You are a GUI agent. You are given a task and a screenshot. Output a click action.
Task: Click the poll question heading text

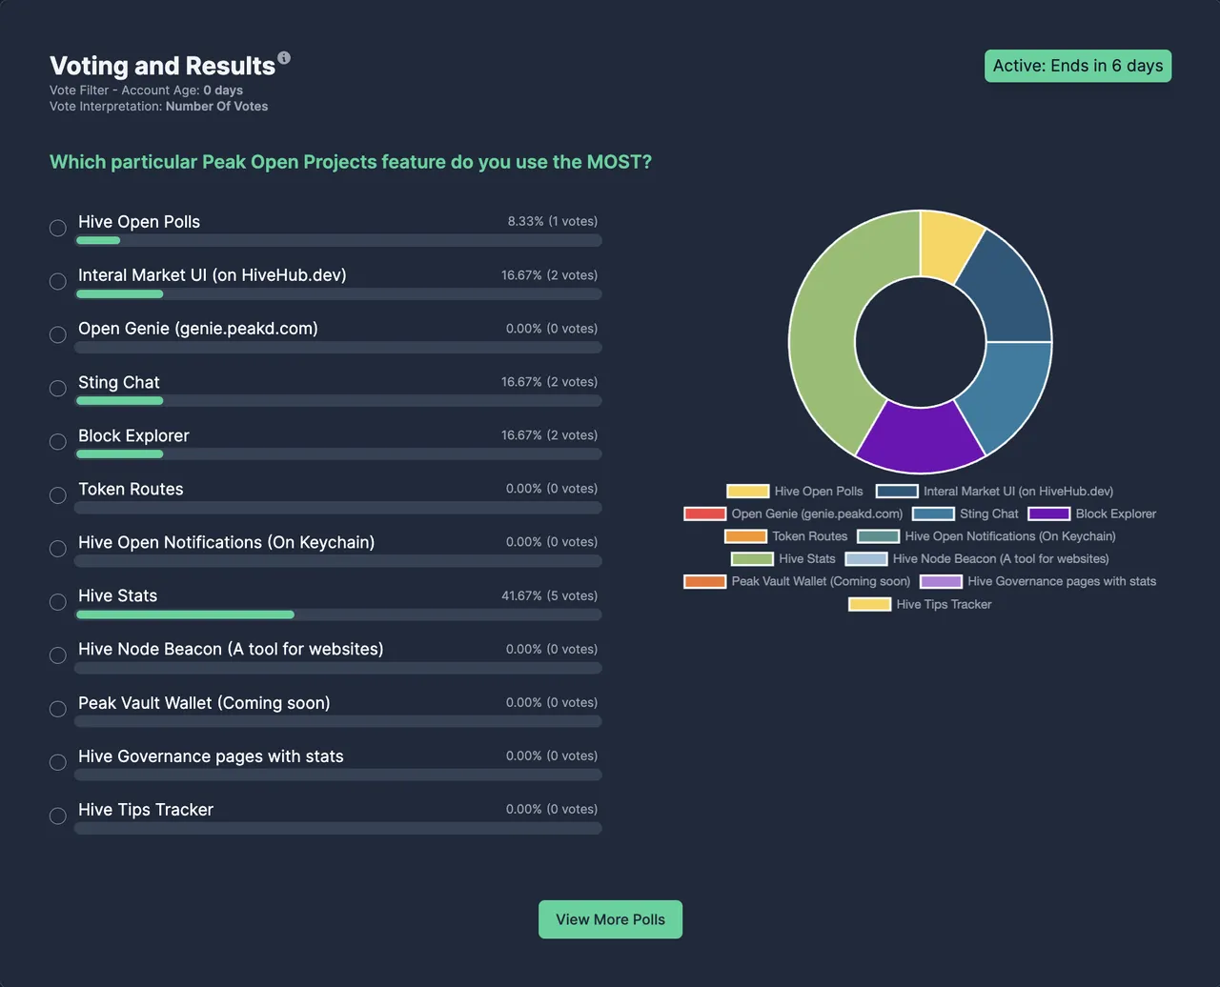tap(351, 162)
